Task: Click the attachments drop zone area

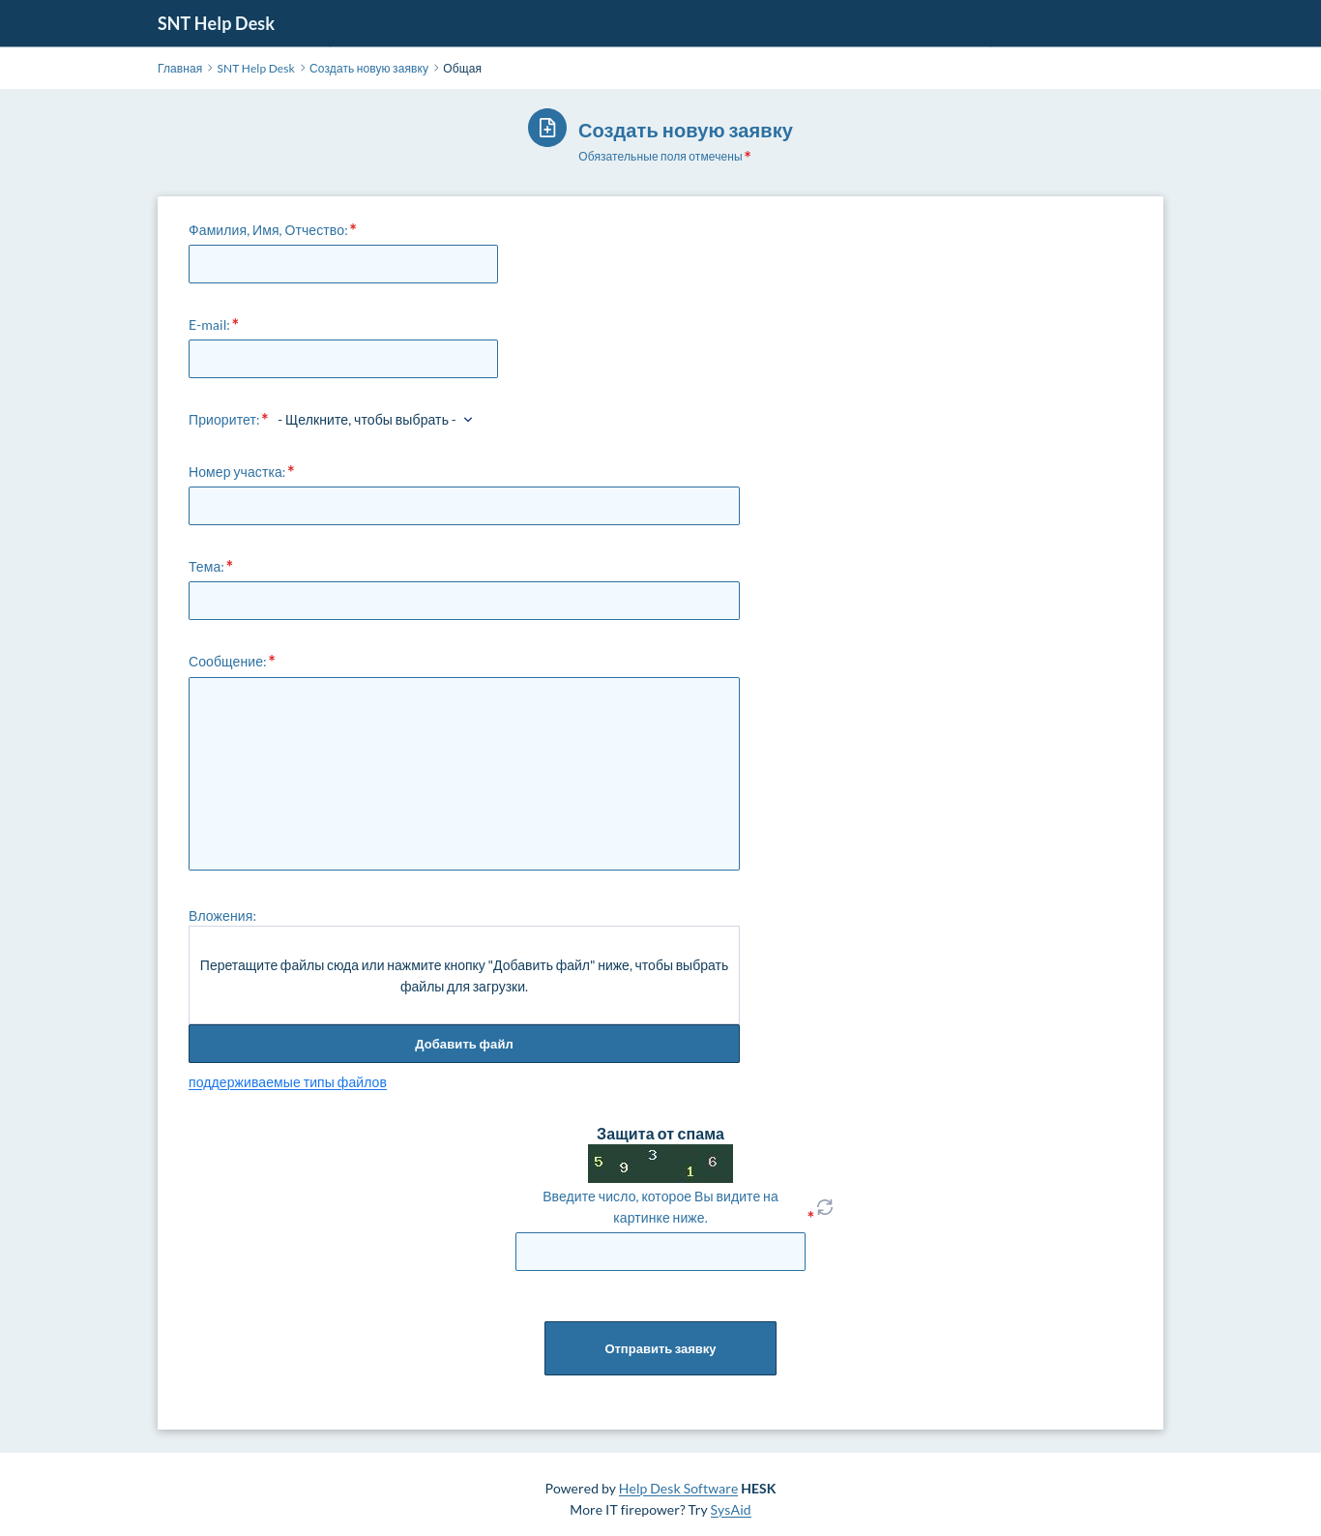Action: [x=464, y=976]
